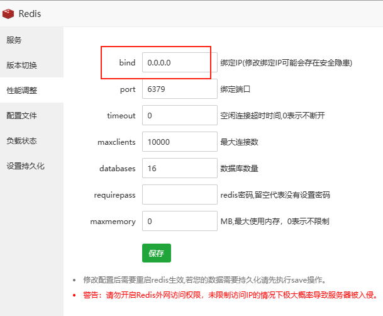Viewport: 383px width, 316px height.
Task: Click the requirepass label
Action: [115, 195]
